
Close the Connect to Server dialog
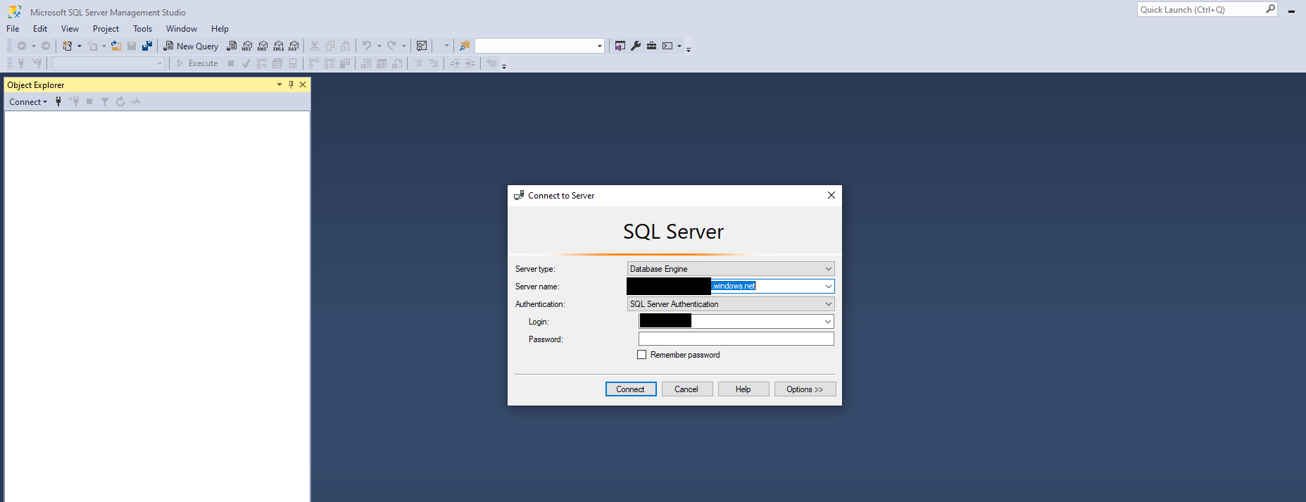[831, 195]
